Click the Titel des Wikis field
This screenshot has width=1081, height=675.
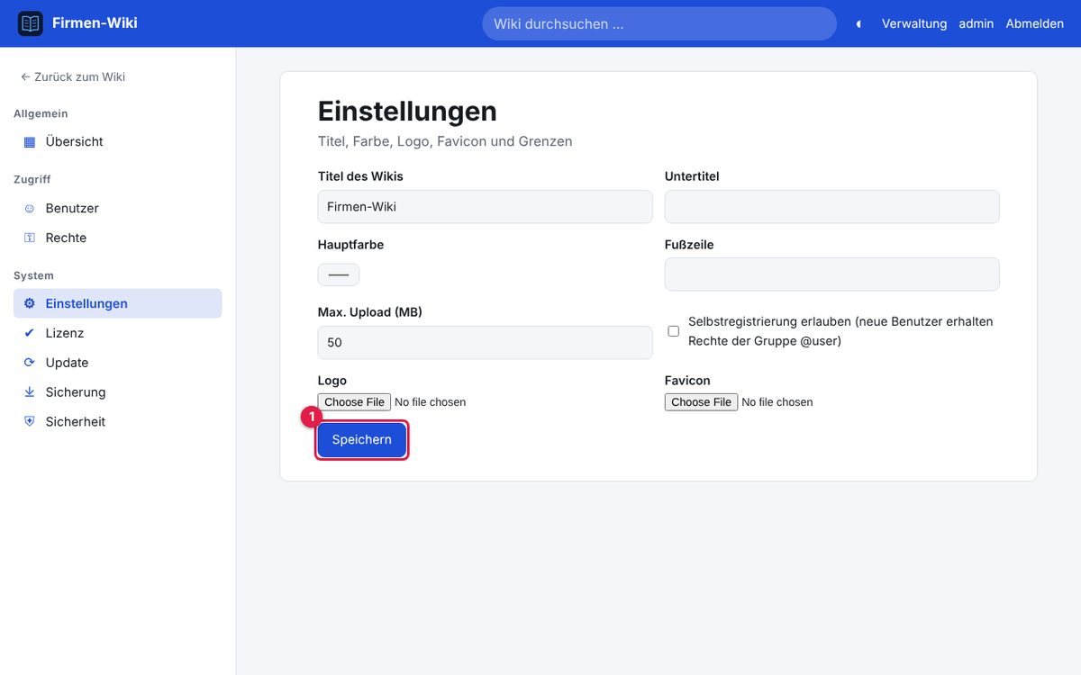tap(485, 207)
